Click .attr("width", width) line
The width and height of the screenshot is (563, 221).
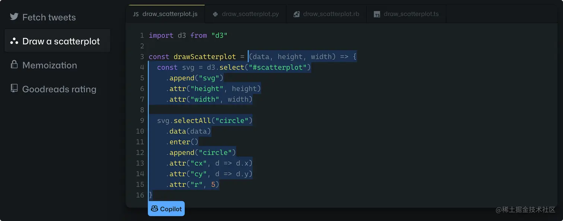pyautogui.click(x=209, y=99)
